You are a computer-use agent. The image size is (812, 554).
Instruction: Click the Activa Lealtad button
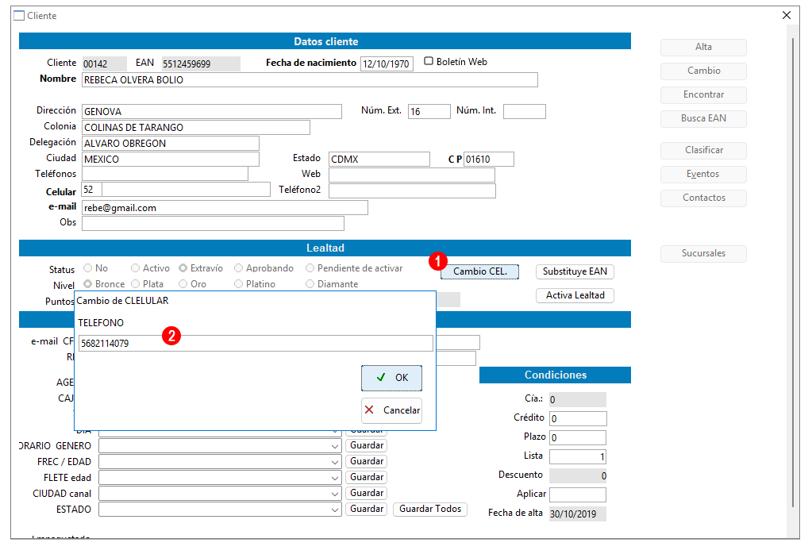click(575, 295)
